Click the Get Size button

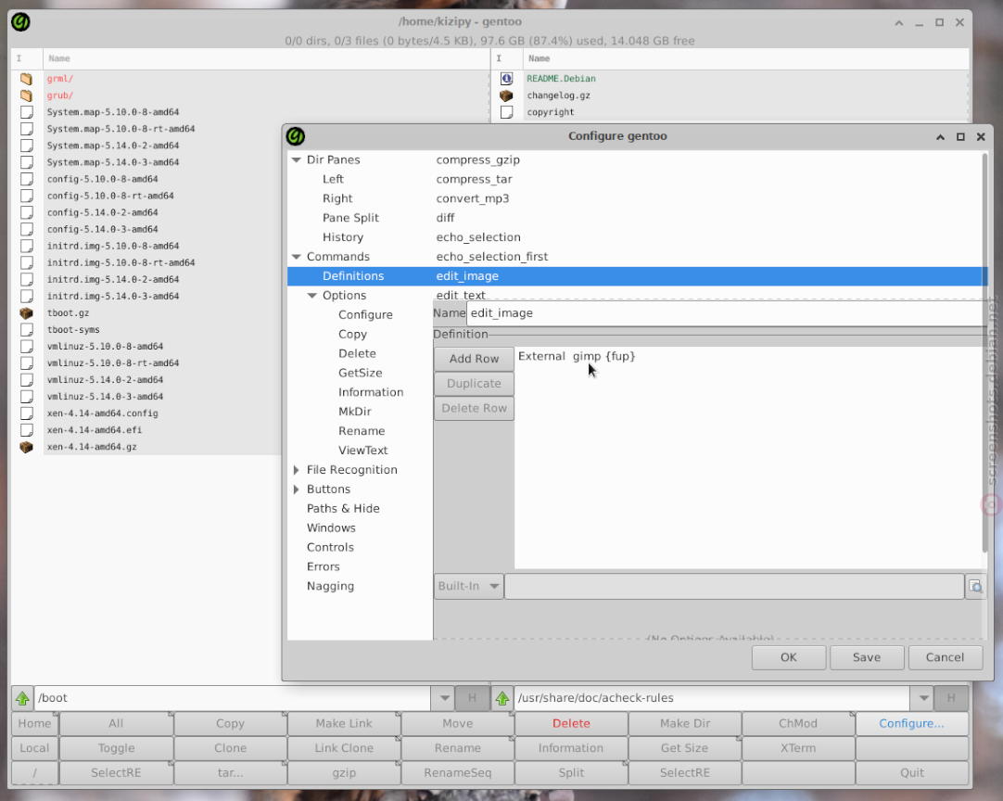(685, 748)
